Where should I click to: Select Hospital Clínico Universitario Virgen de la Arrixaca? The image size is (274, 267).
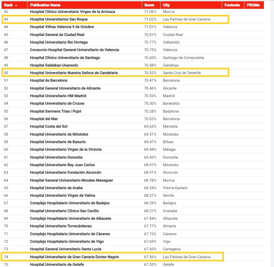[x=72, y=12]
